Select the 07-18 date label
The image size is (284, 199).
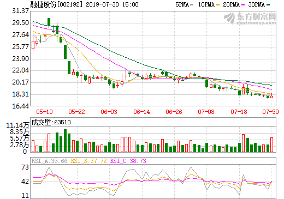pos(239,112)
